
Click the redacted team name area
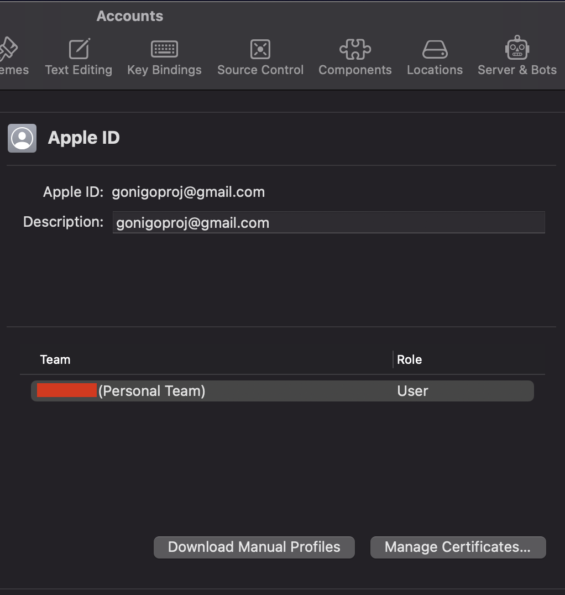tap(66, 390)
